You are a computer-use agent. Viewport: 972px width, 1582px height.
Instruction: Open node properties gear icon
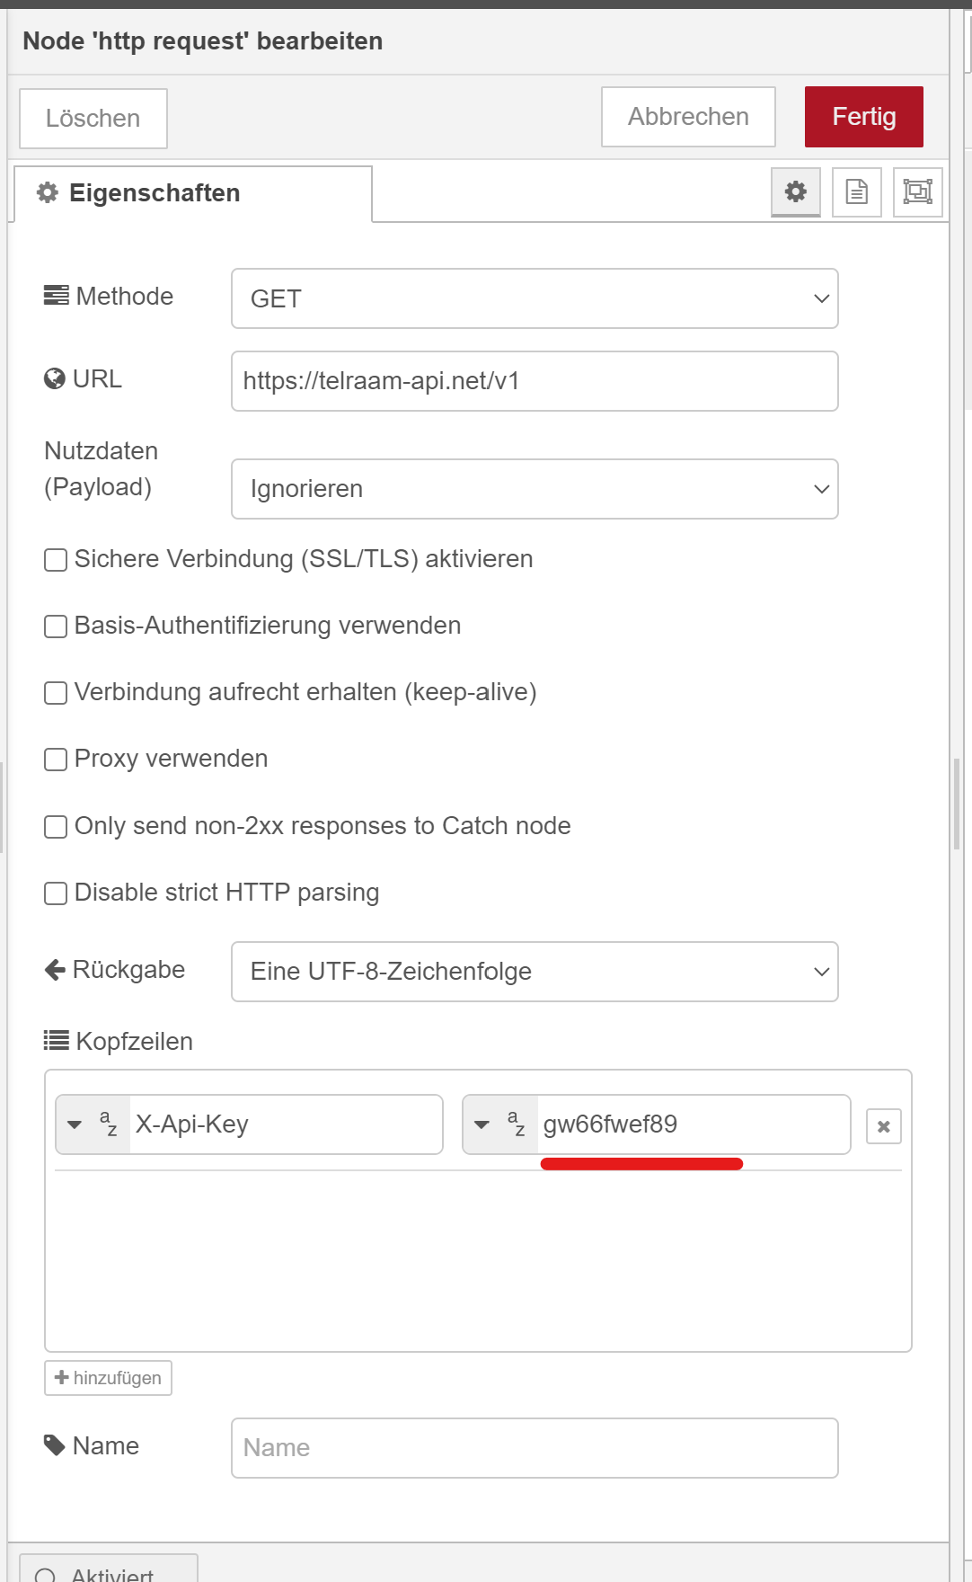pos(796,191)
